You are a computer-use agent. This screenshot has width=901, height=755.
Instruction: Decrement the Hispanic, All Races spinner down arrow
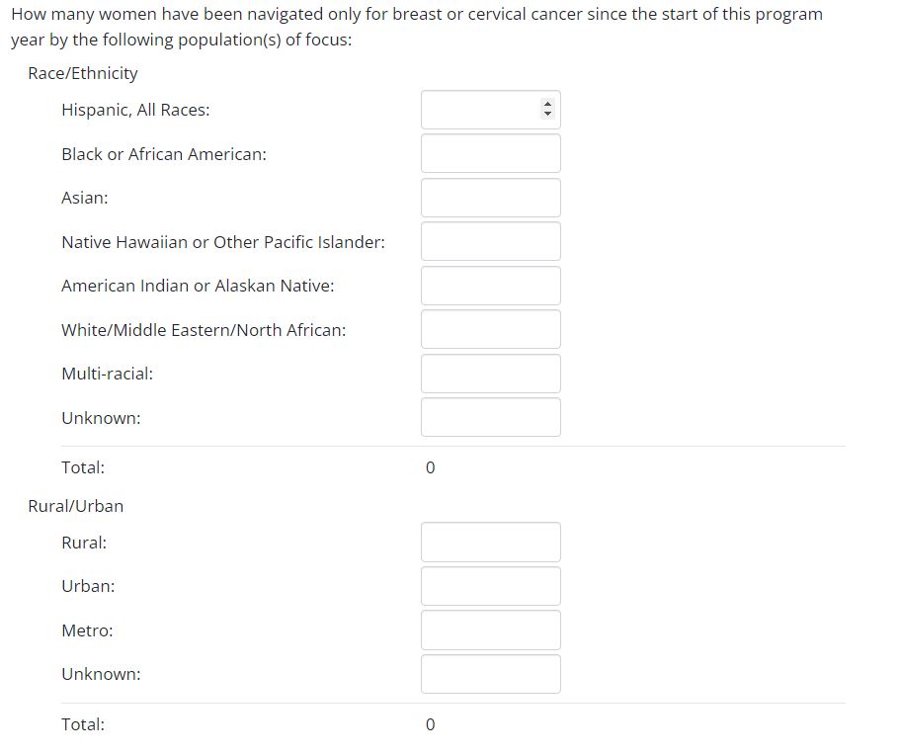[x=547, y=115]
